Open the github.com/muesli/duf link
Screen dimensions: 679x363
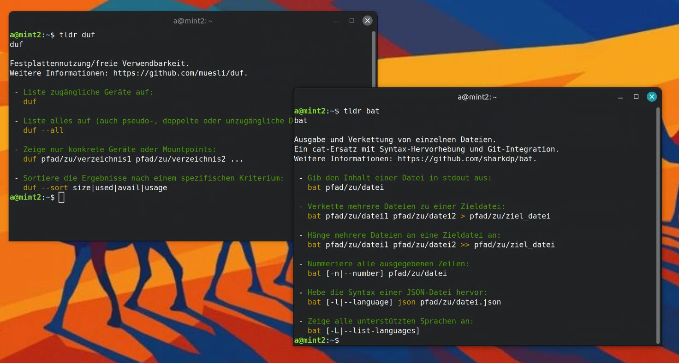coord(180,73)
